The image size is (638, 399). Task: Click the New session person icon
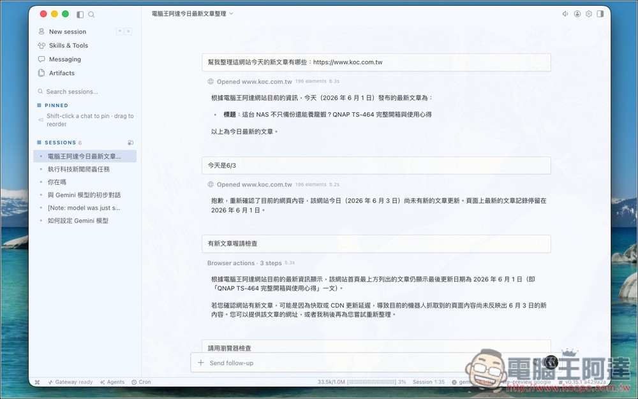[41, 32]
